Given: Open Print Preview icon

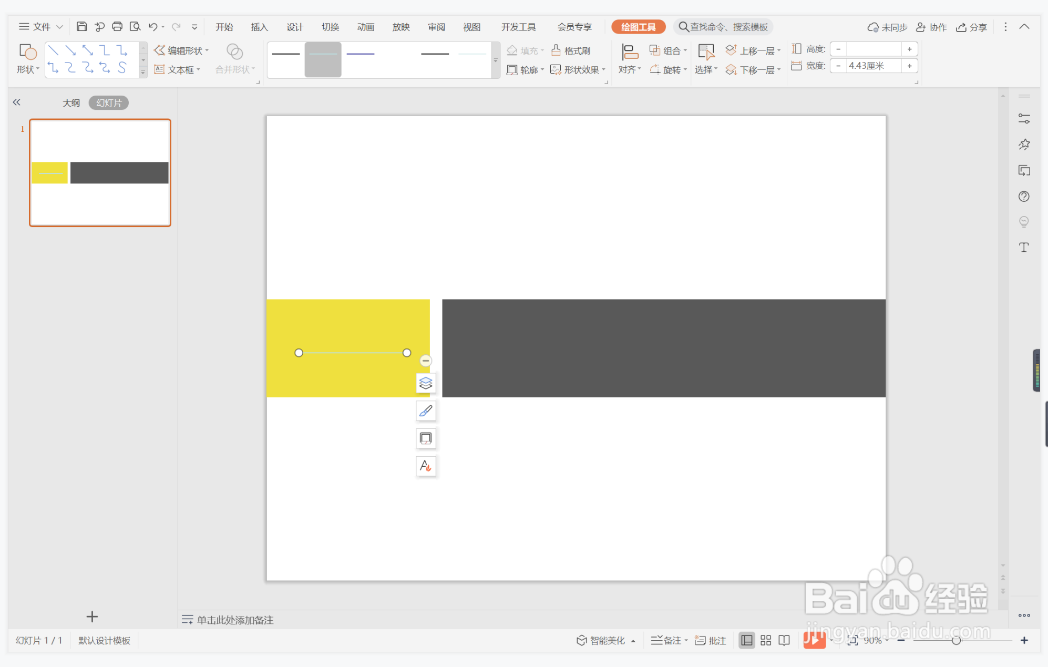Looking at the screenshot, I should click(x=135, y=26).
